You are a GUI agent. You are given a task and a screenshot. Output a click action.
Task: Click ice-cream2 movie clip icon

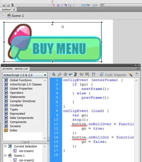point(15,160)
